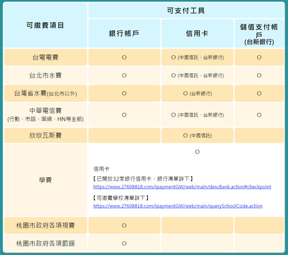Click the 可支付工具 header cell
Viewport: 288px width, 255px height.
[186, 11]
